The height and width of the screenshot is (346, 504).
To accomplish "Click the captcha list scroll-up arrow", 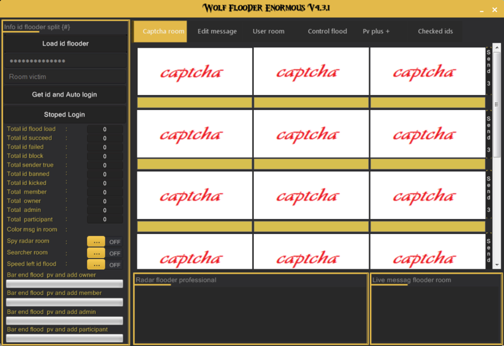I will [x=497, y=47].
